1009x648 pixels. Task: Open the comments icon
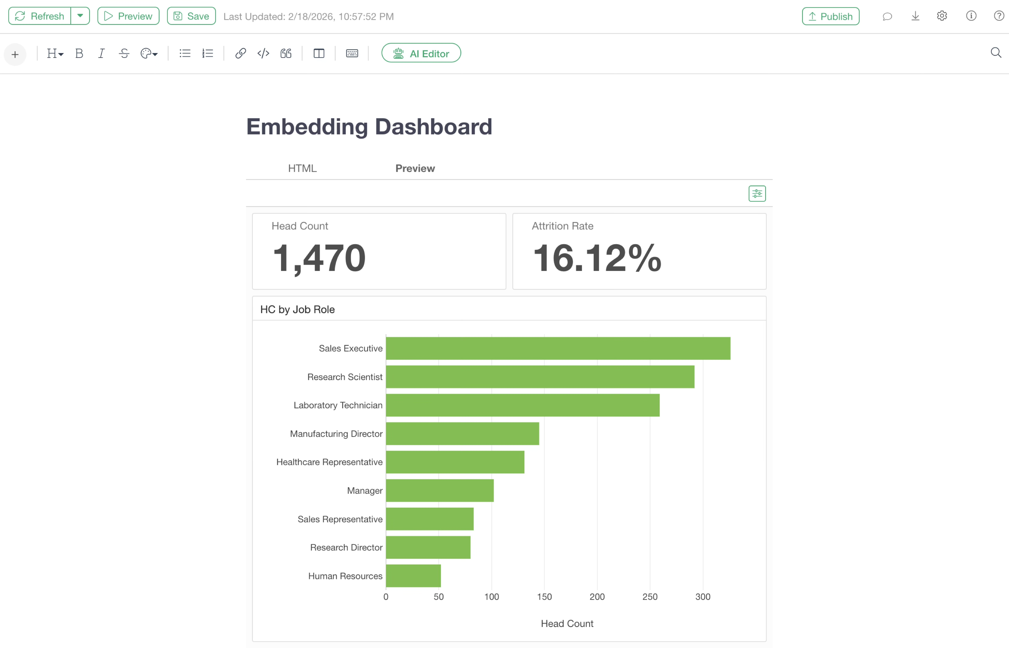(887, 16)
